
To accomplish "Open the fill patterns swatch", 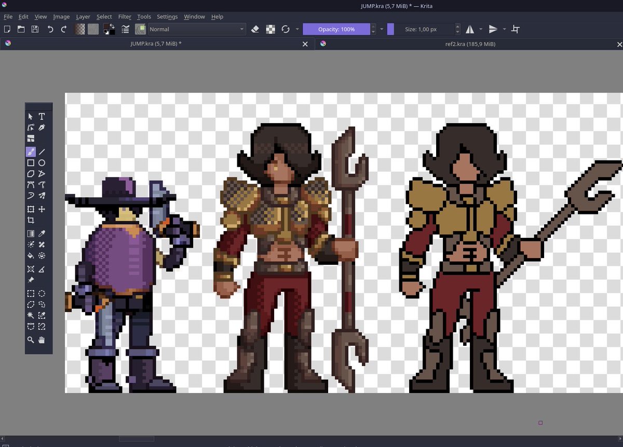I will (x=93, y=29).
